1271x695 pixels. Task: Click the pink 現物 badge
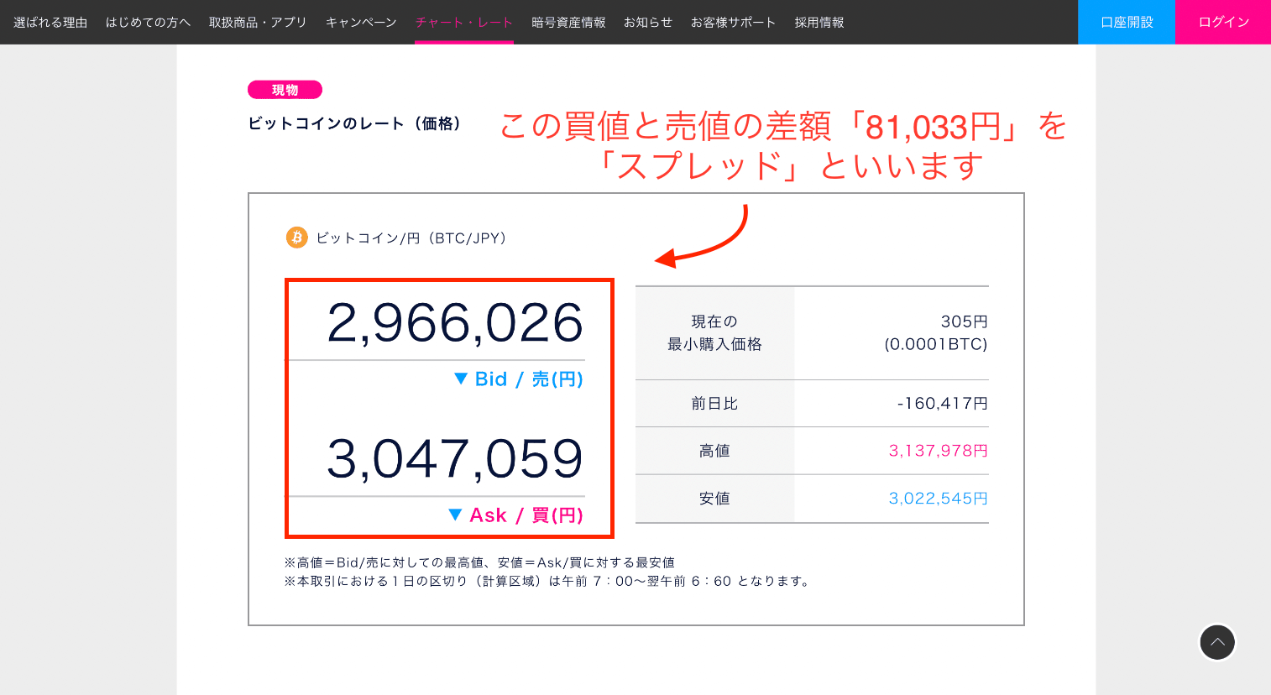pos(285,90)
